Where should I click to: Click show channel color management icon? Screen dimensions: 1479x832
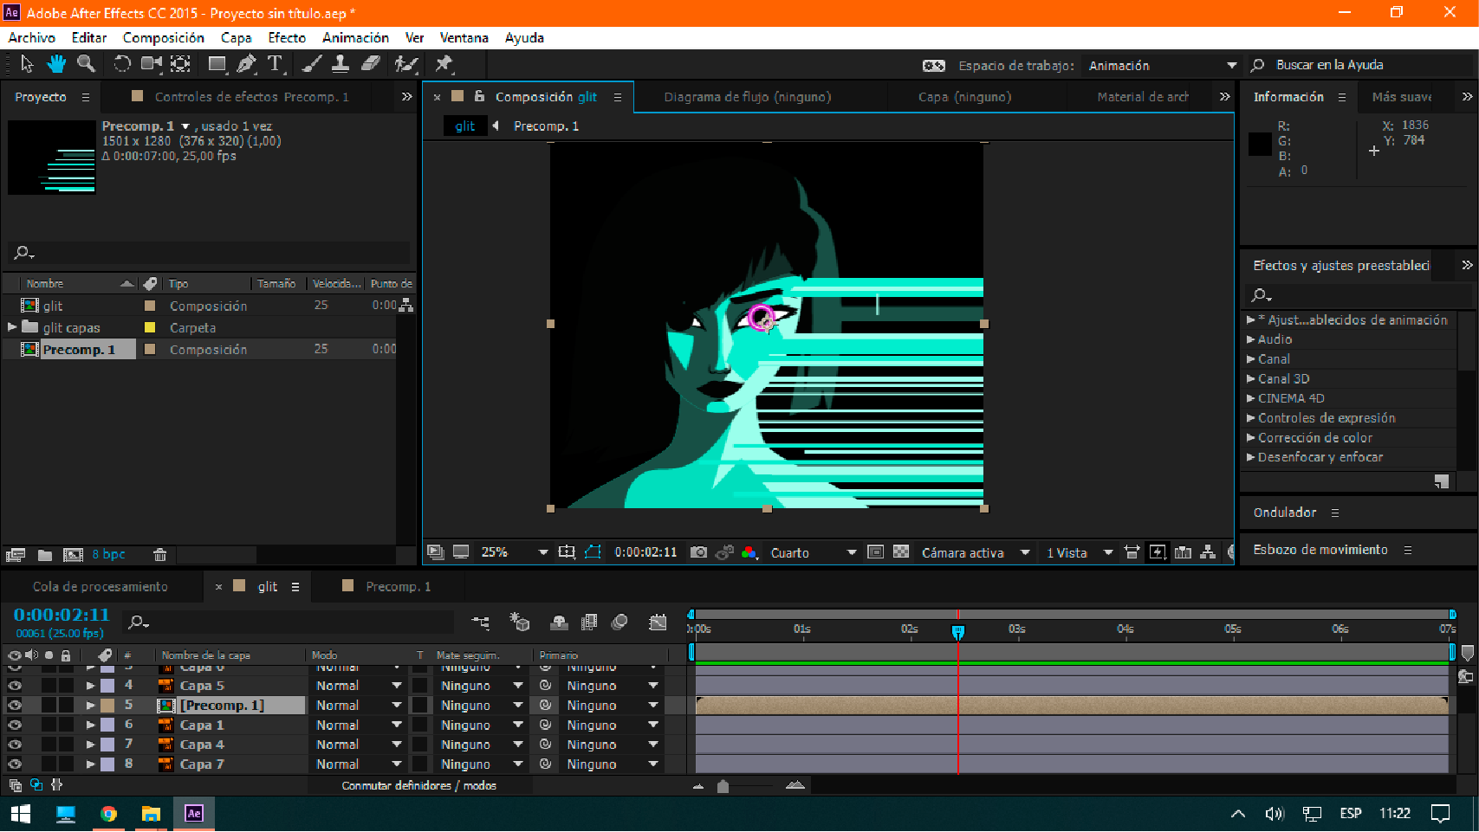point(749,552)
